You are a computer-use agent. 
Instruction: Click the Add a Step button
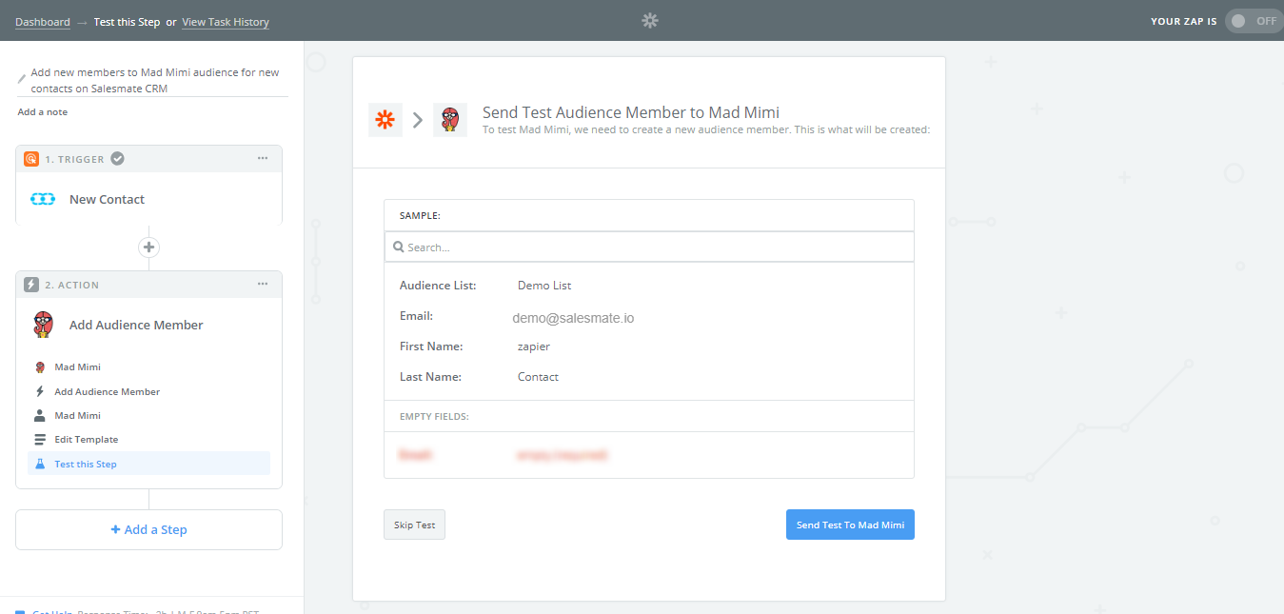[x=148, y=530]
